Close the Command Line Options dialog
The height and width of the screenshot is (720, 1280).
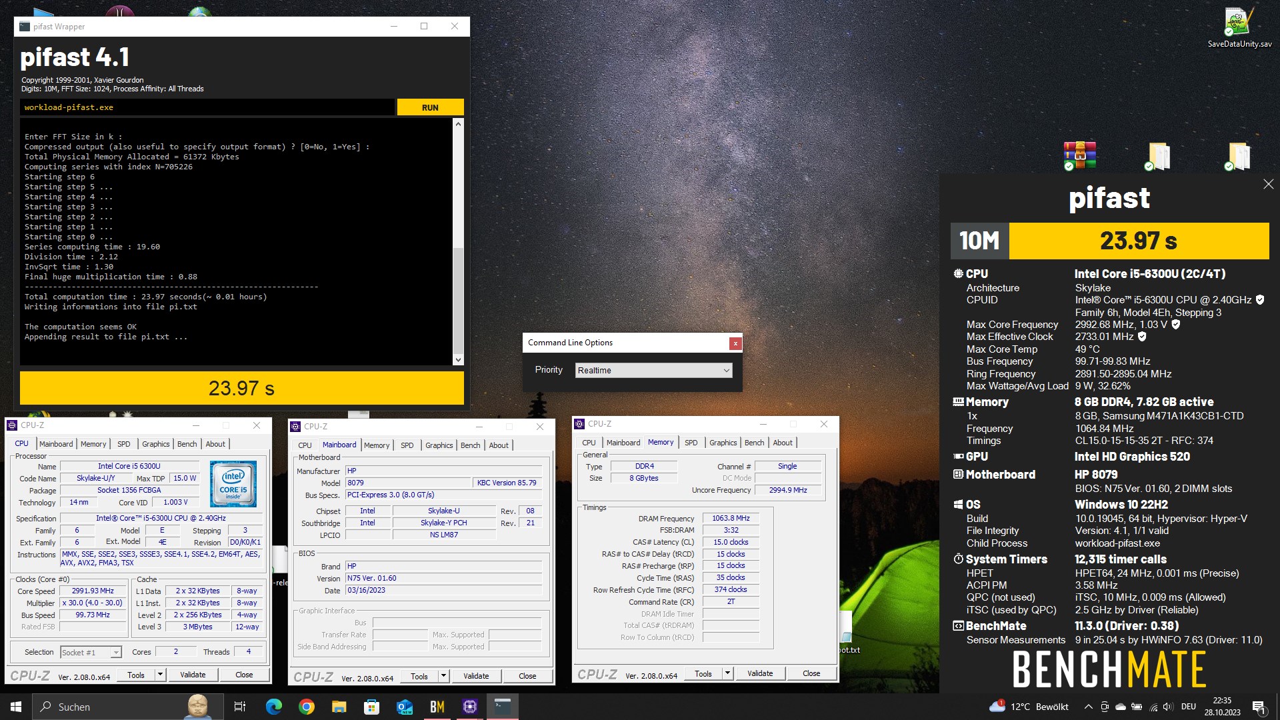click(735, 343)
